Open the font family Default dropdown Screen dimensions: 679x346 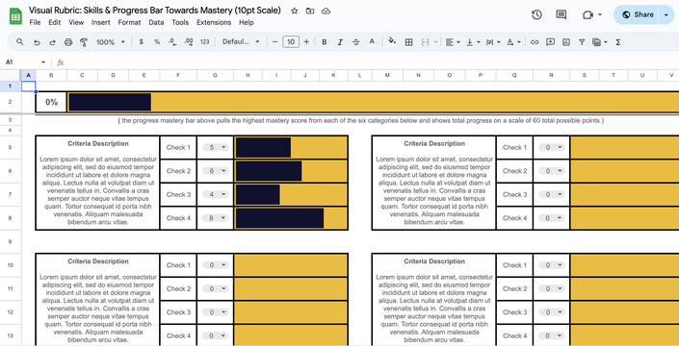(x=241, y=42)
